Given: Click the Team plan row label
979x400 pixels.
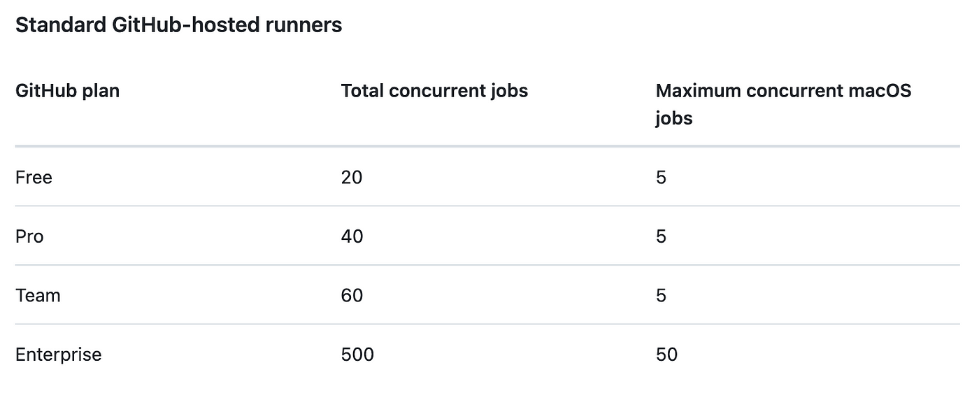Looking at the screenshot, I should click(x=38, y=295).
